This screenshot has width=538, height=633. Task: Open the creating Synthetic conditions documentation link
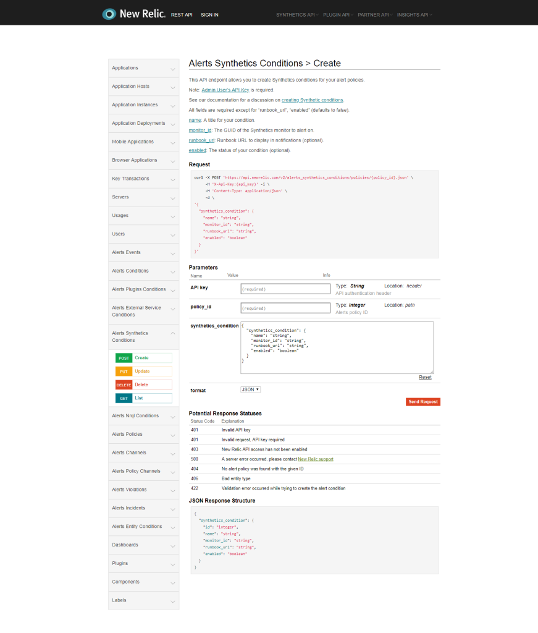(x=313, y=100)
